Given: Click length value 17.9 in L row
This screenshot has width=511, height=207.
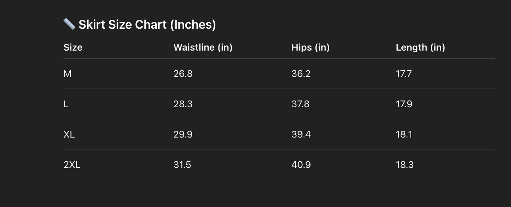Looking at the screenshot, I should [x=404, y=104].
